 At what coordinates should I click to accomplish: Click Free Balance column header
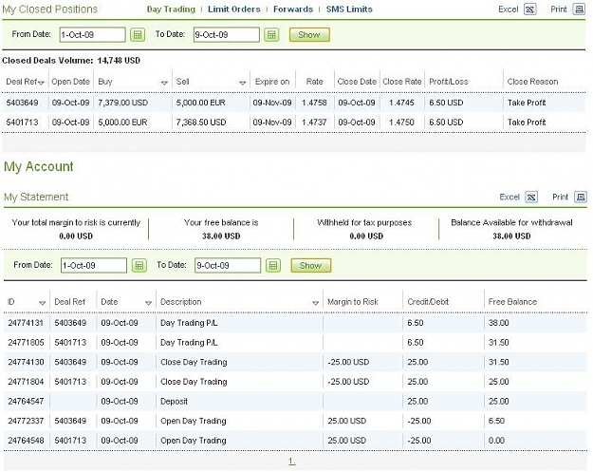pos(512,302)
